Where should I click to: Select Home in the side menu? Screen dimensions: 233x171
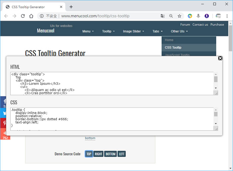[189, 40]
